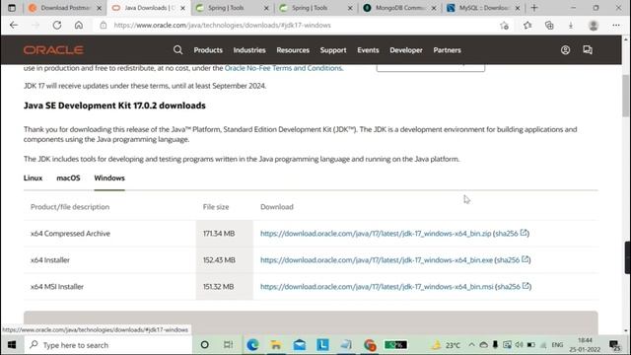Click the Windows taskbar search box
Screen dimensions: 631x355
coord(108,345)
